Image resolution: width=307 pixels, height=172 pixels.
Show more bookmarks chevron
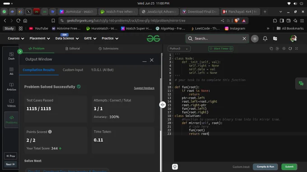[268, 28]
